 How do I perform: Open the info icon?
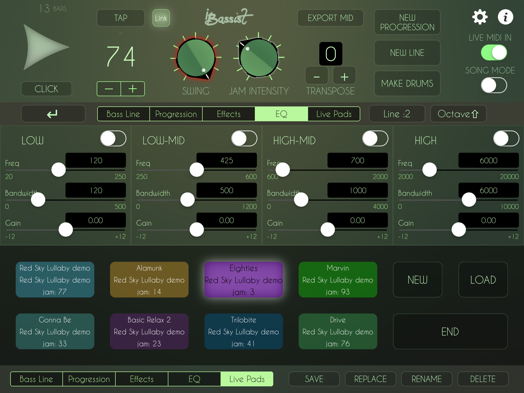click(x=505, y=17)
